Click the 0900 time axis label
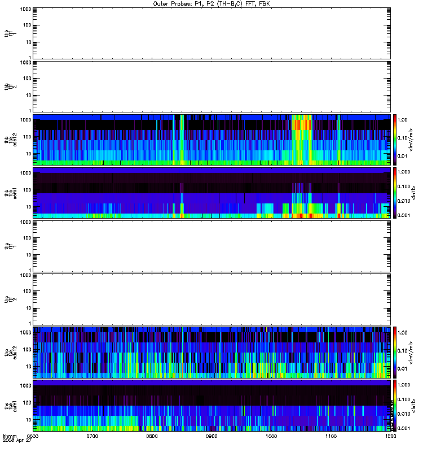The height and width of the screenshot is (452, 423). (211, 436)
